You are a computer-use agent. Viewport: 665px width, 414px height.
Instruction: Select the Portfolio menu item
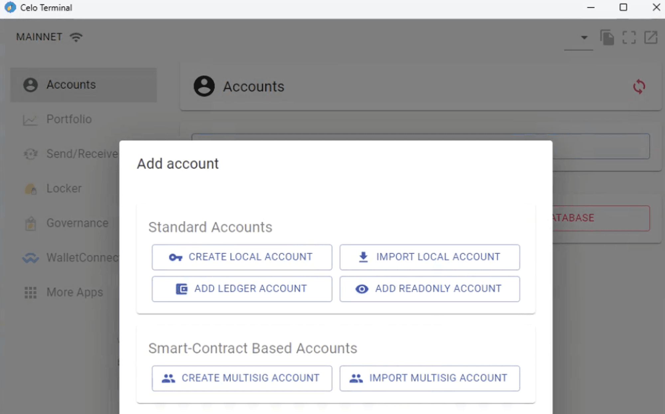[x=69, y=119]
